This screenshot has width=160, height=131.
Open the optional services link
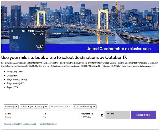[29, 124]
